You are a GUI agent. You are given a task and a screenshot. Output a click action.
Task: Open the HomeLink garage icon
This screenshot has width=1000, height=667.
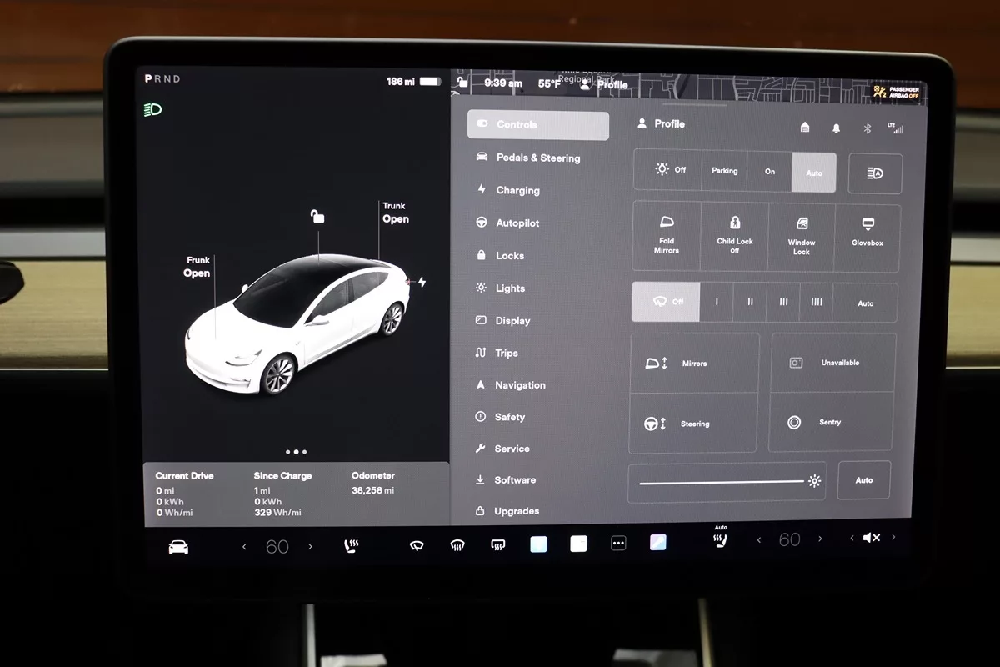pyautogui.click(x=805, y=128)
